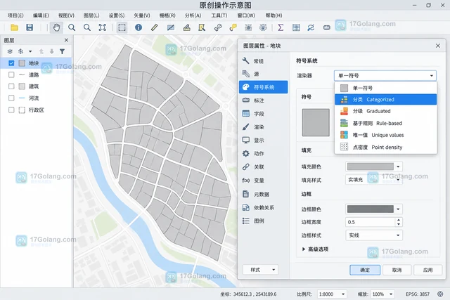Click the zoom to full extent icon
Viewport: 450px width, 300px height.
click(x=103, y=27)
